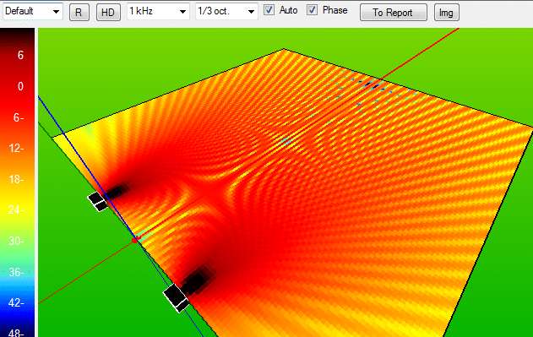Select the upper left loudspeaker box
533x337 pixels.
pyautogui.click(x=98, y=201)
